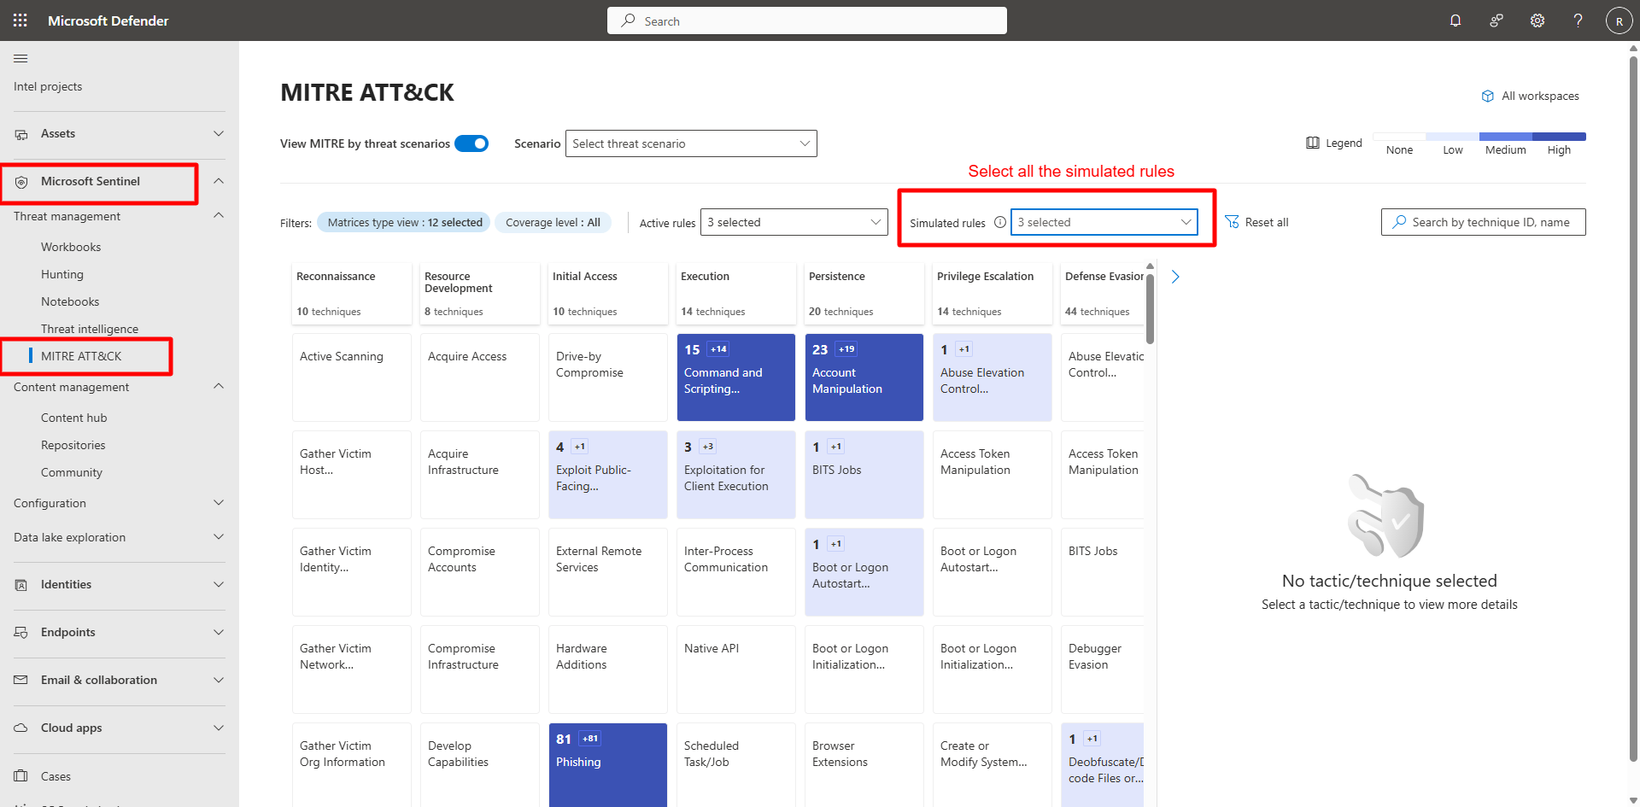The width and height of the screenshot is (1640, 807).
Task: Click the Cases icon in sidebar
Action: tap(21, 776)
